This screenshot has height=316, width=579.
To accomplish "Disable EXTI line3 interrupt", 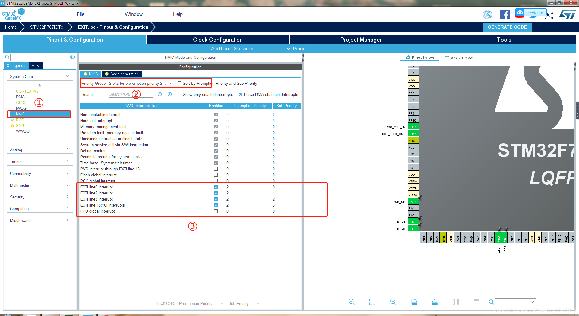I will [216, 199].
